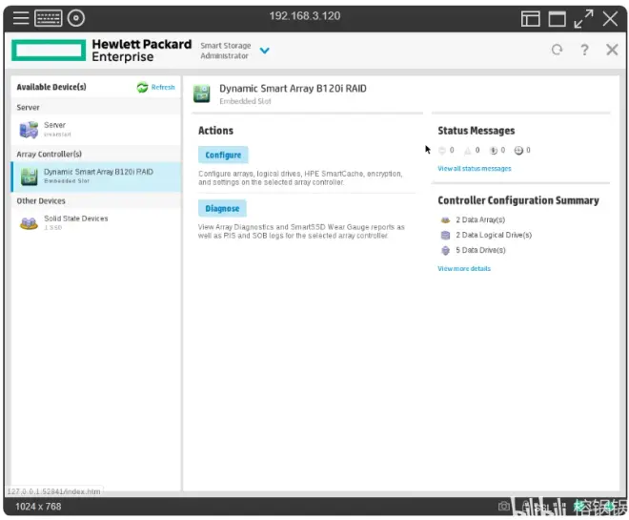Viewport: 629px width, 520px height.
Task: Click the 2 Data Logical Drive(s) text
Action: (x=494, y=235)
